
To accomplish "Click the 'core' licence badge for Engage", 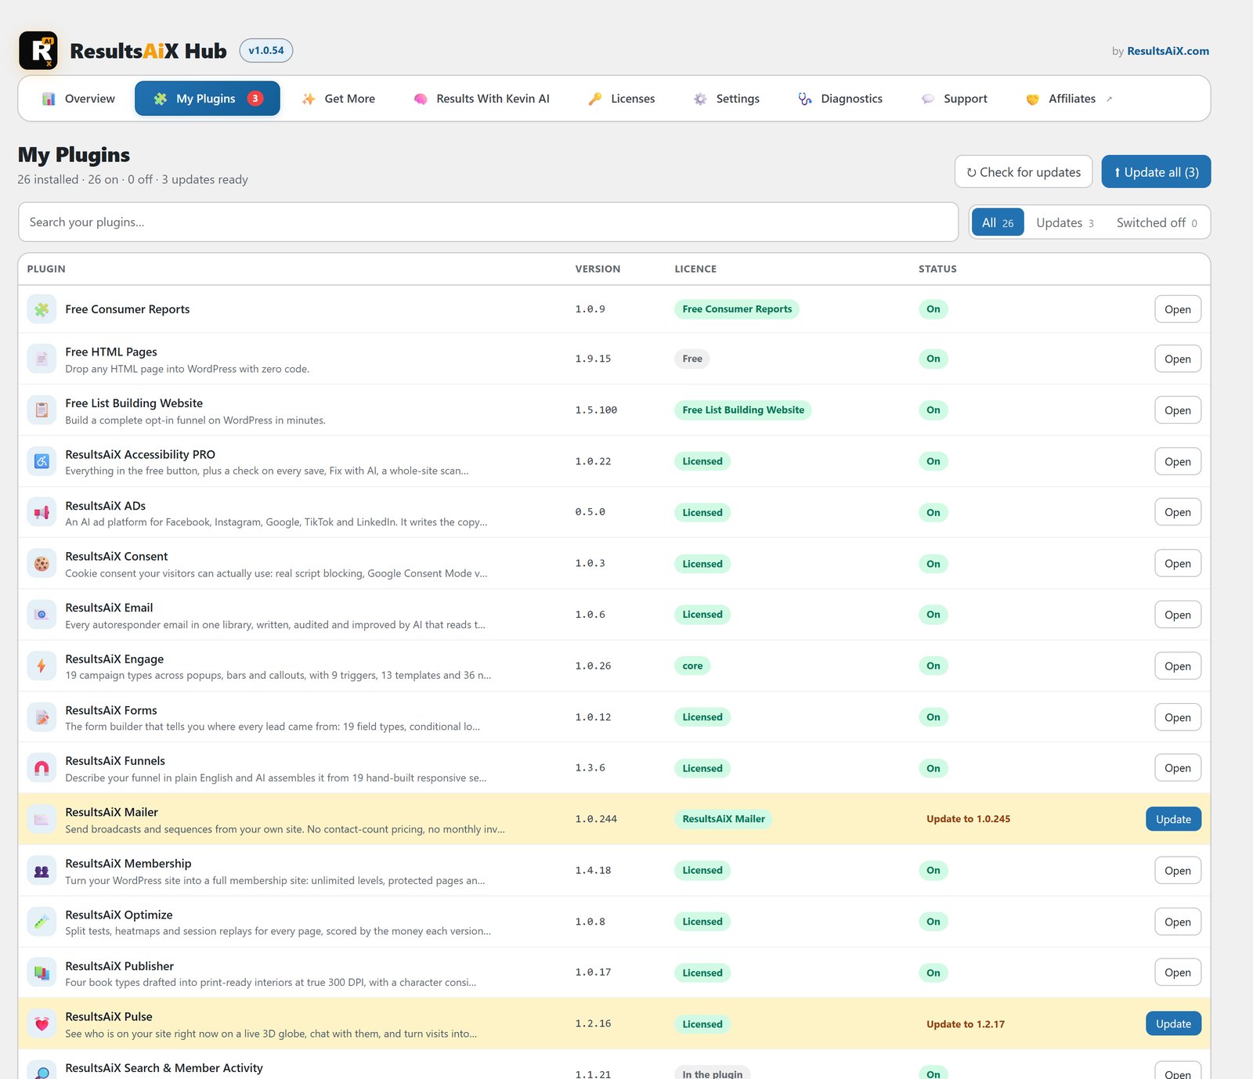I will [692, 666].
